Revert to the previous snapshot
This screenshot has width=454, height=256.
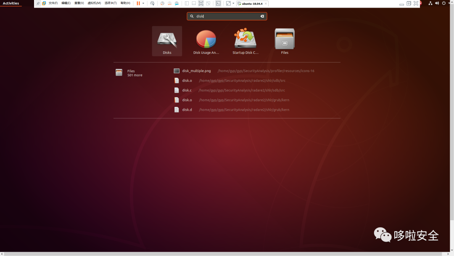click(x=169, y=3)
